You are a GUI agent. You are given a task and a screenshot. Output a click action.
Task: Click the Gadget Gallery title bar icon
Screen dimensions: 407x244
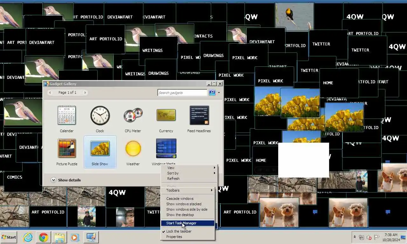click(46, 84)
